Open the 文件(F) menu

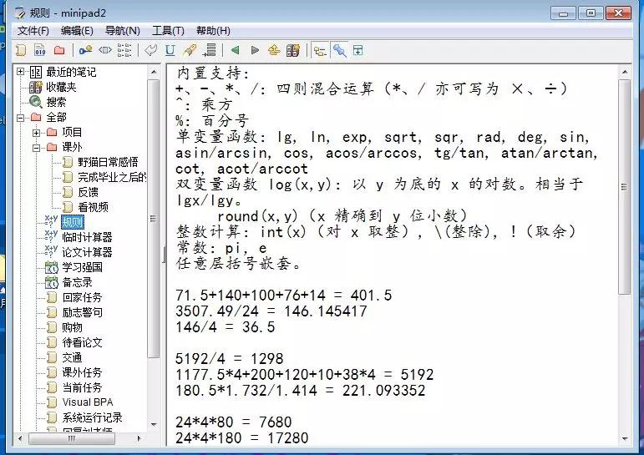pyautogui.click(x=33, y=31)
